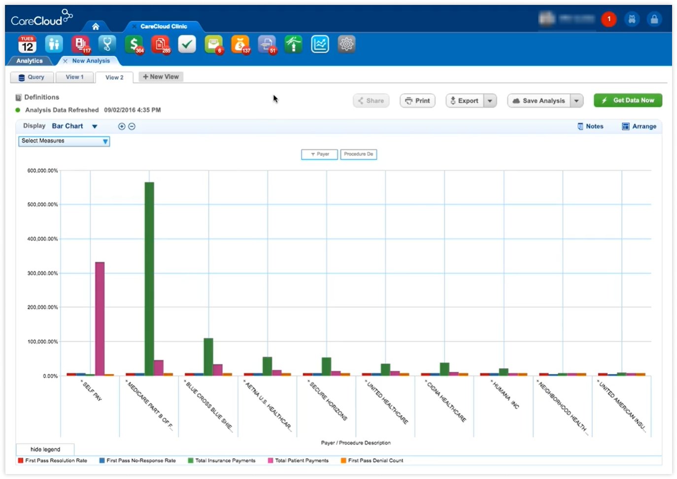Switch to the Query tab
The image size is (677, 479).
(32, 77)
